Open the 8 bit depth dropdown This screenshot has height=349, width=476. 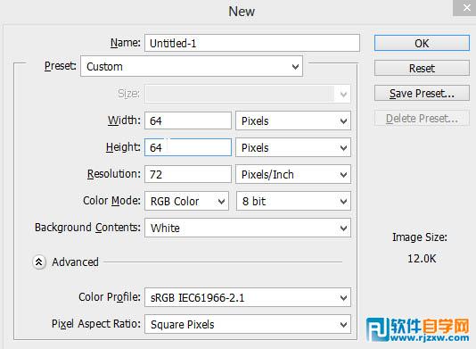pyautogui.click(x=293, y=201)
